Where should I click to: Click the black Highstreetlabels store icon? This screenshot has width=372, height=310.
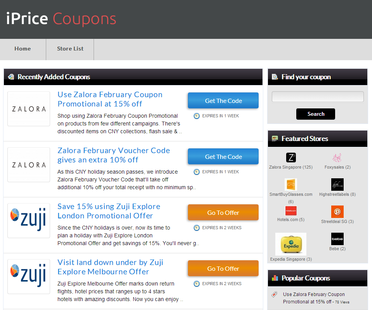pos(337,185)
